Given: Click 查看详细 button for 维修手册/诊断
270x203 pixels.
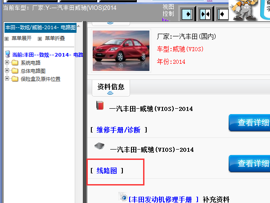Looking at the screenshot, I should (249, 123).
